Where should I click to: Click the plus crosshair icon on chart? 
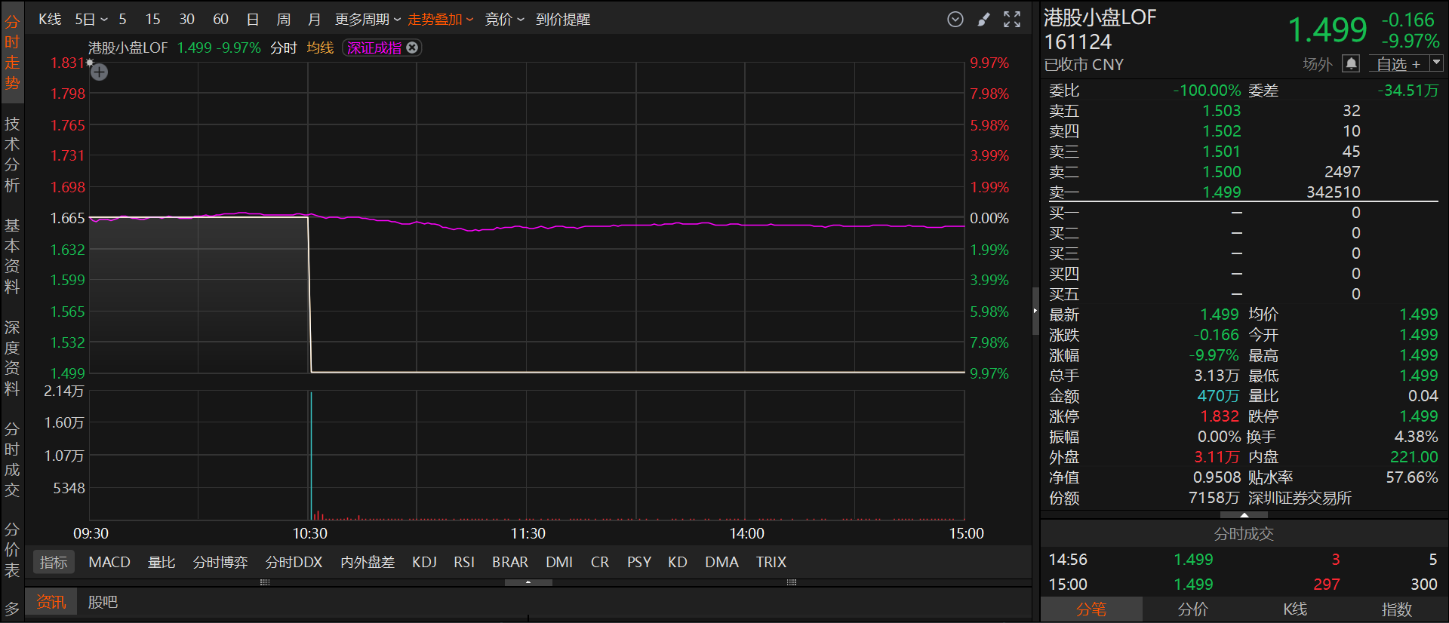(x=100, y=72)
